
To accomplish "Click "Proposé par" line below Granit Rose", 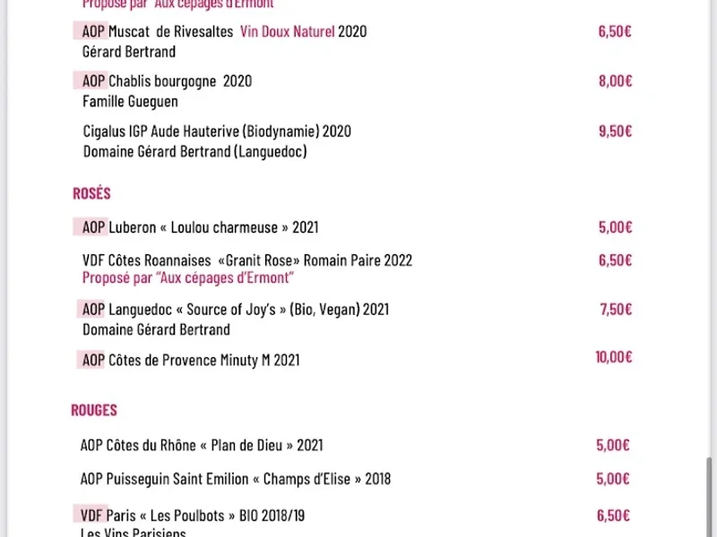I will click(x=188, y=277).
